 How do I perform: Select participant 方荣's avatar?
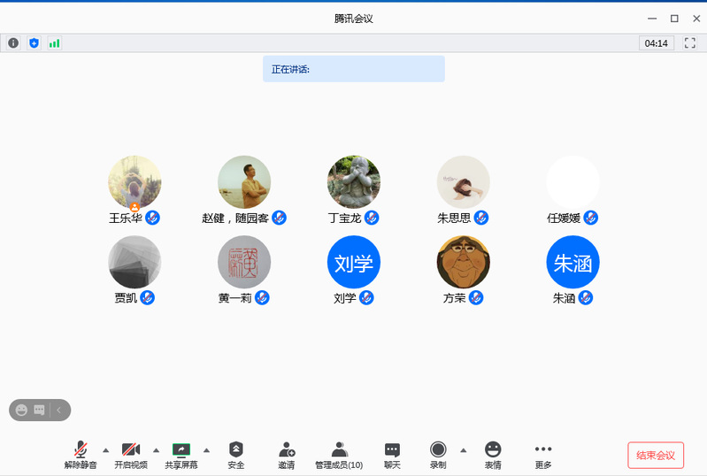point(464,263)
